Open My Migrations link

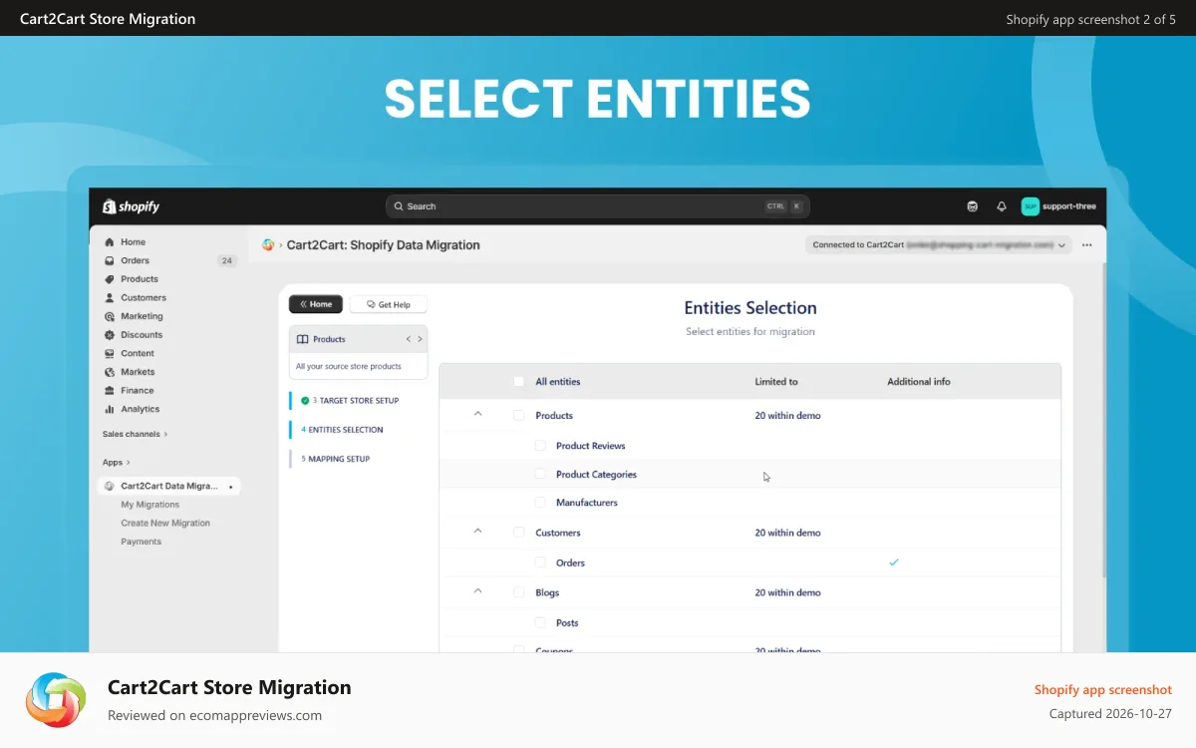pyautogui.click(x=150, y=505)
